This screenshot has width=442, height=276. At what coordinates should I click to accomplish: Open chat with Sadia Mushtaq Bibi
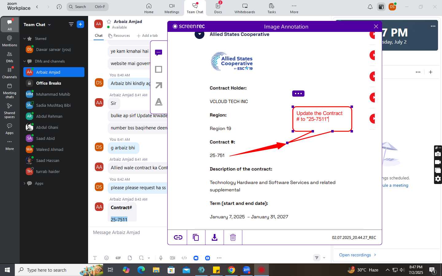[54, 105]
